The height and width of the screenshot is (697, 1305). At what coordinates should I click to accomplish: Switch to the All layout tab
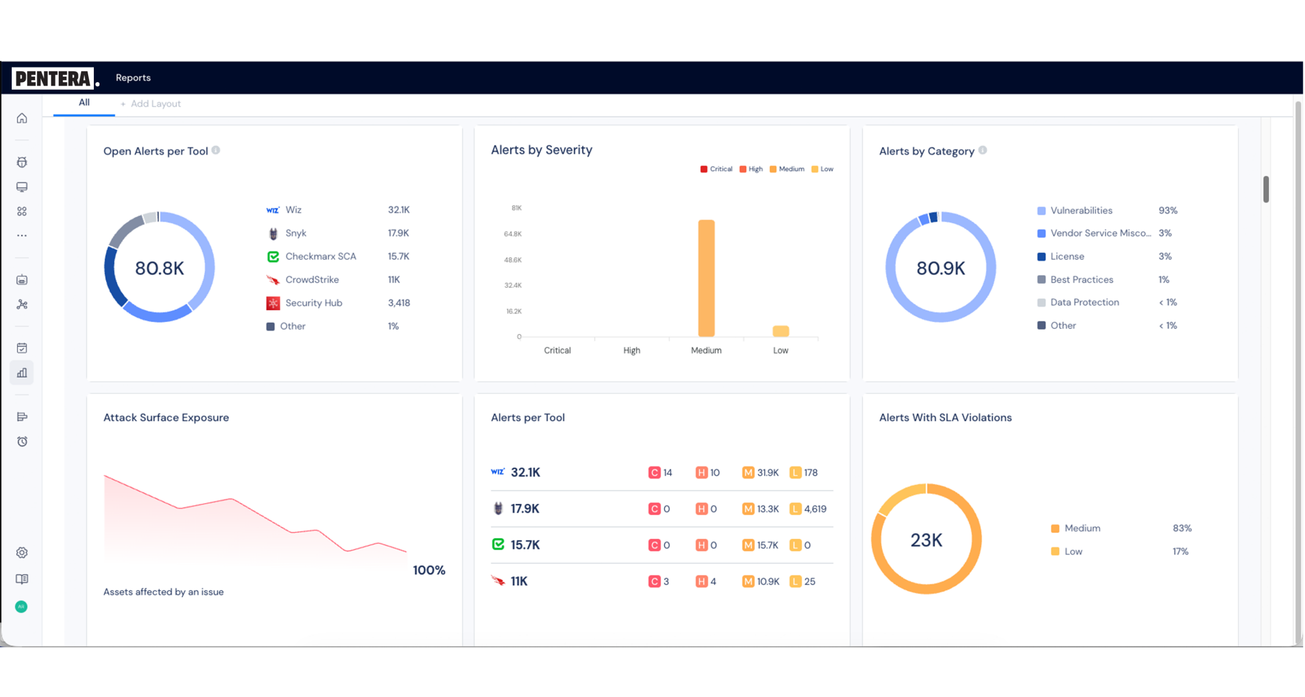coord(84,102)
